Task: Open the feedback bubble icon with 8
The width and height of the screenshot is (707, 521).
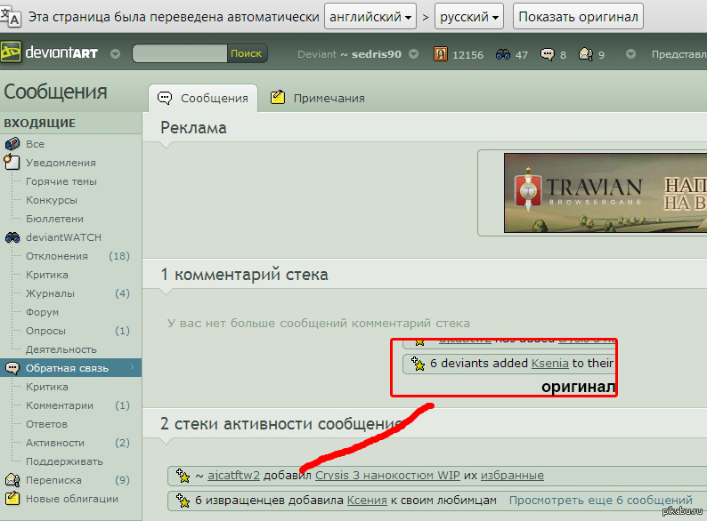Action: (x=547, y=54)
